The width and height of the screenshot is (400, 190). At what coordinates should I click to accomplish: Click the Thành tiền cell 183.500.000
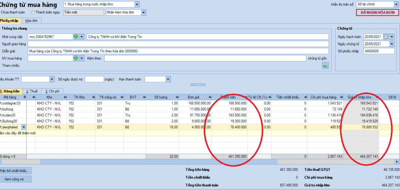click(230, 115)
